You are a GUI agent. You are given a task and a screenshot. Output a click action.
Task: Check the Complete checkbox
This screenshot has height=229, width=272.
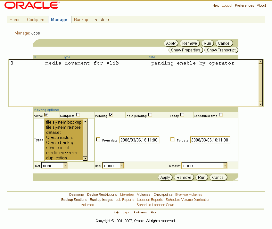pos(78,115)
